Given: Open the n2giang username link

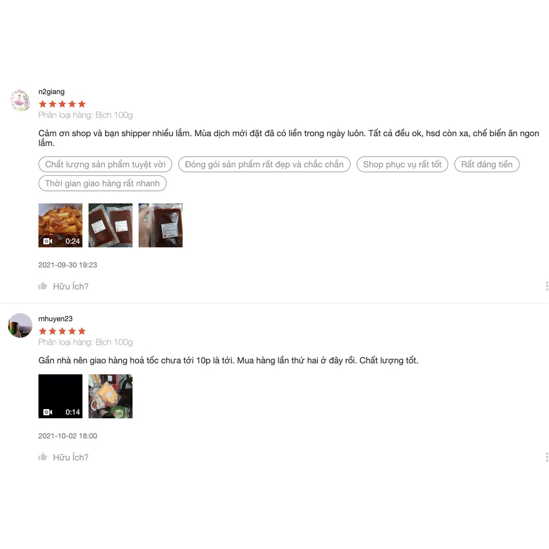Looking at the screenshot, I should tap(51, 92).
